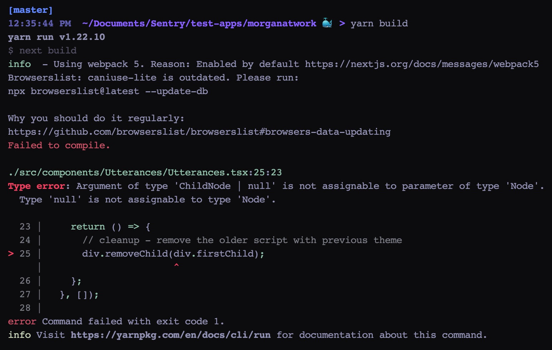Image resolution: width=552 pixels, height=350 pixels.
Task: Open the yarnpkg.com cli run documentation link
Action: coord(170,335)
